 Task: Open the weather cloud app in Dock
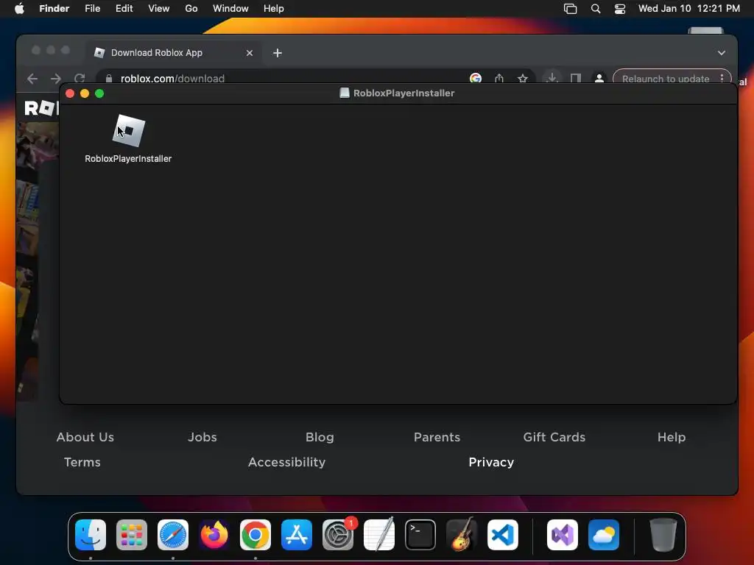pos(604,535)
